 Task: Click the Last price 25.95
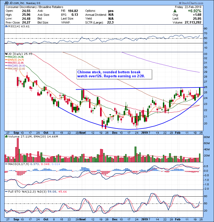click(x=197, y=18)
